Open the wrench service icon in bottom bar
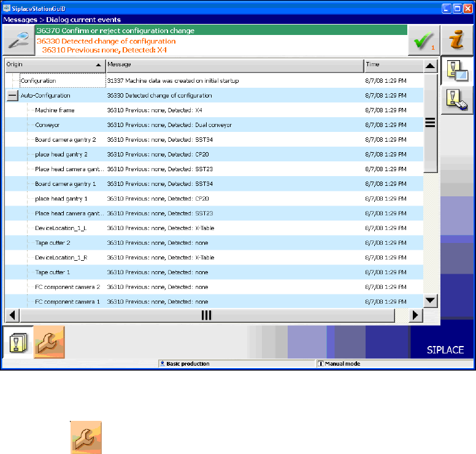 [49, 342]
